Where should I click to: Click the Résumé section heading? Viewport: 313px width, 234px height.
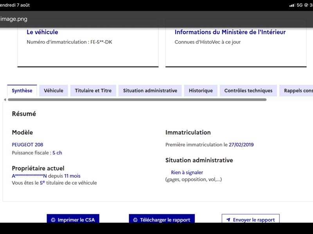tap(24, 113)
